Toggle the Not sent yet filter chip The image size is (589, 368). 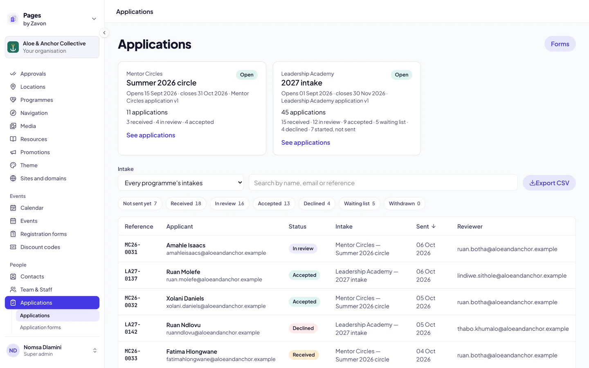140,204
